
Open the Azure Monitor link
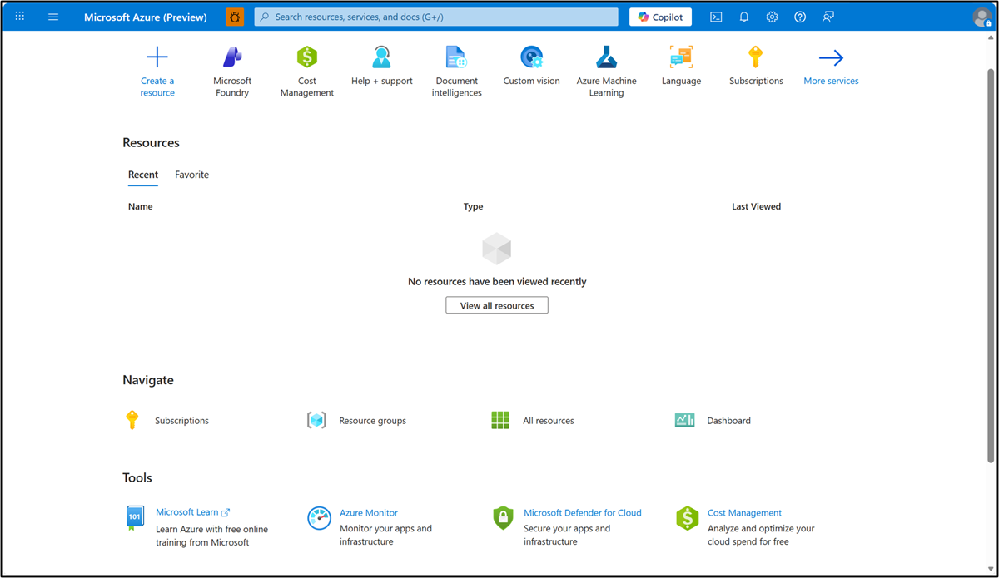tap(369, 513)
